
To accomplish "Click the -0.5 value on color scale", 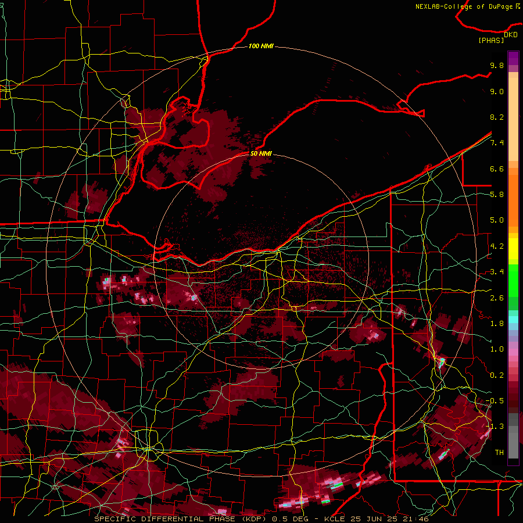I will tap(495, 401).
